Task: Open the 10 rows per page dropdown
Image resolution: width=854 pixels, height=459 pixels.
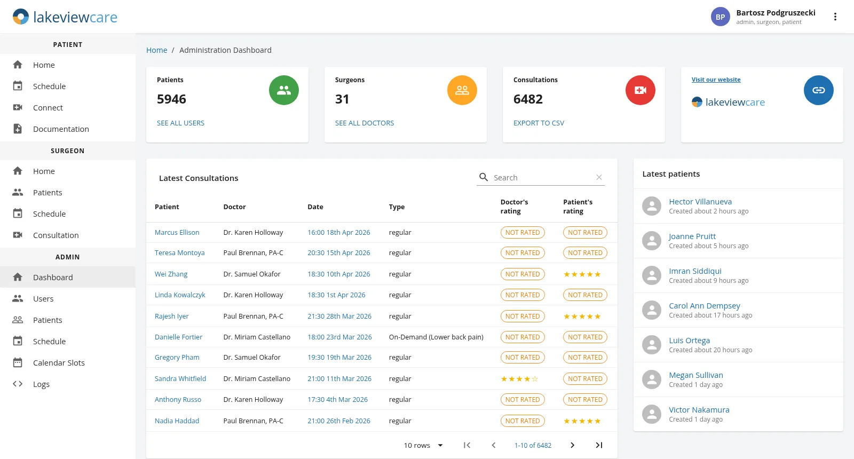Action: [x=424, y=445]
